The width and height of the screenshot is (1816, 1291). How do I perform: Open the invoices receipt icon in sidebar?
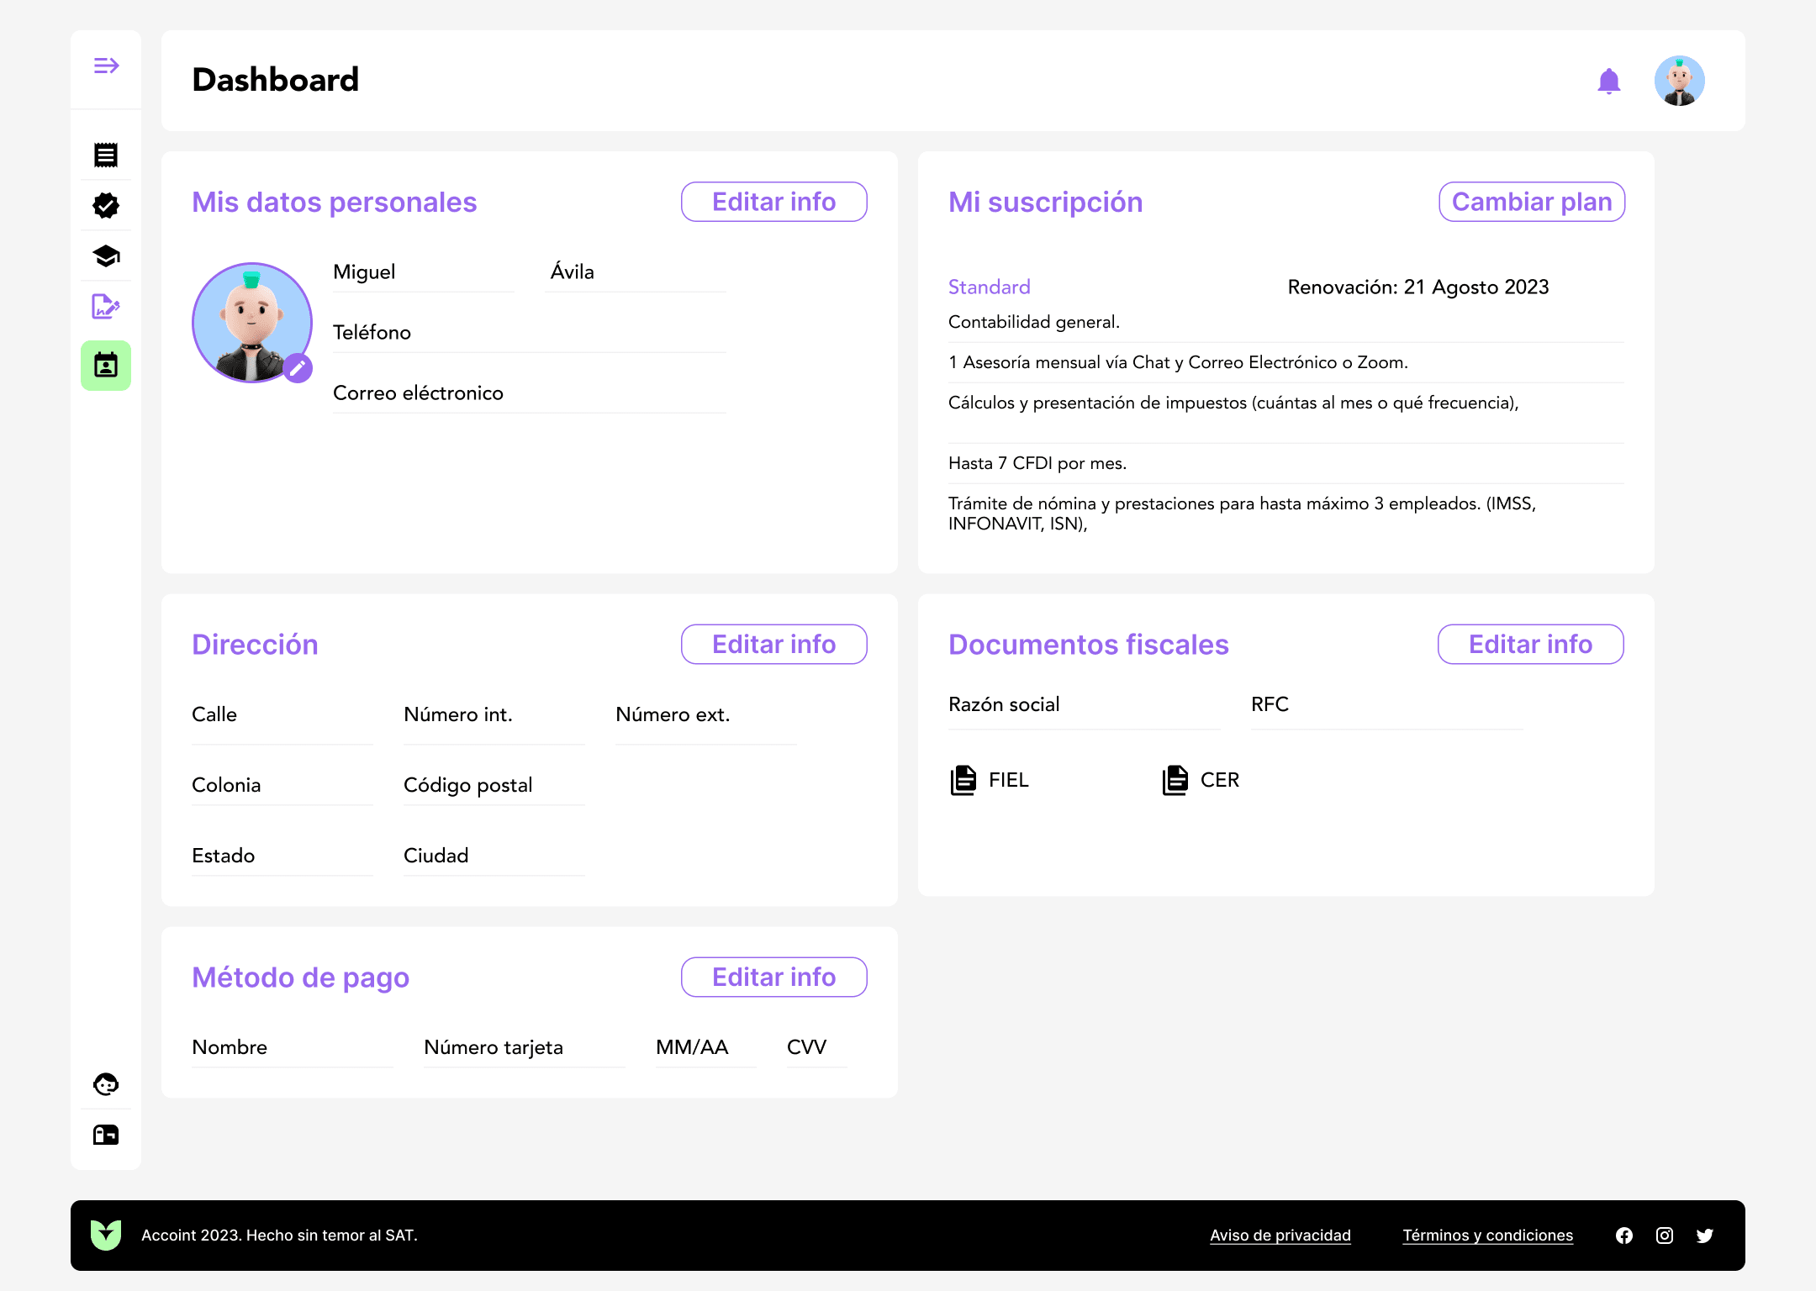point(106,155)
